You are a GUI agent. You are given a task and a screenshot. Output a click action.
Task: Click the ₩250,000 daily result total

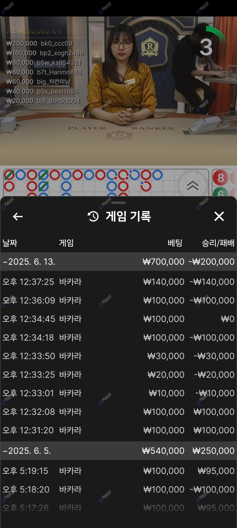pyautogui.click(x=213, y=451)
